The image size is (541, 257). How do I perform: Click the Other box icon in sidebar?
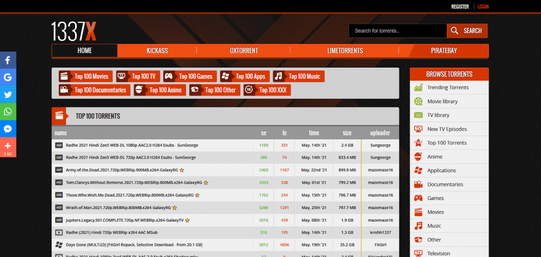[418, 240]
